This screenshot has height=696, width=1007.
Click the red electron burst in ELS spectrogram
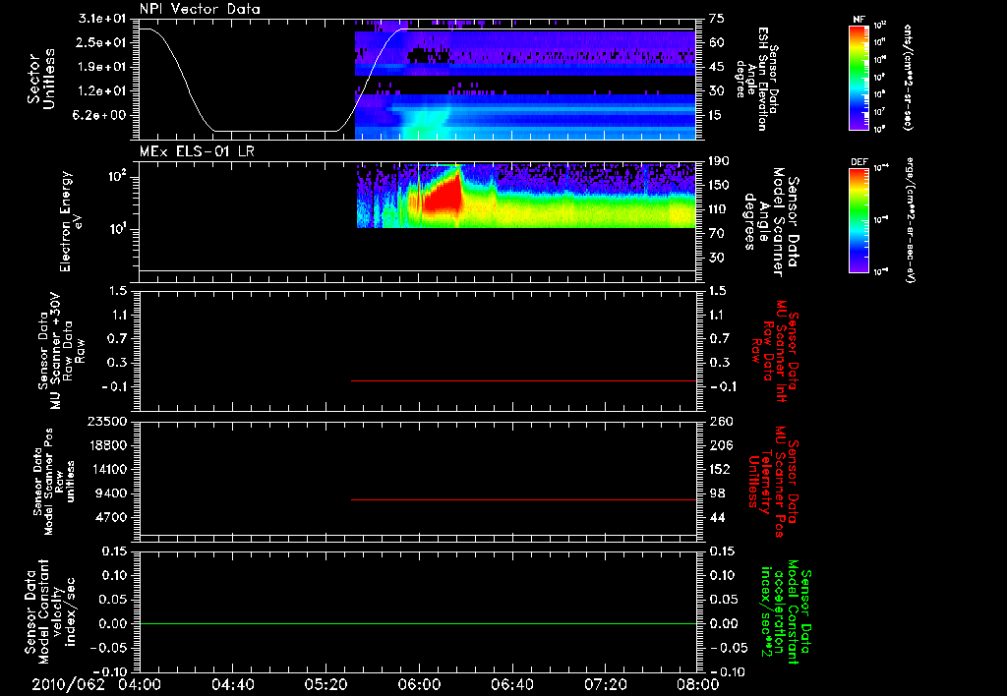point(444,196)
